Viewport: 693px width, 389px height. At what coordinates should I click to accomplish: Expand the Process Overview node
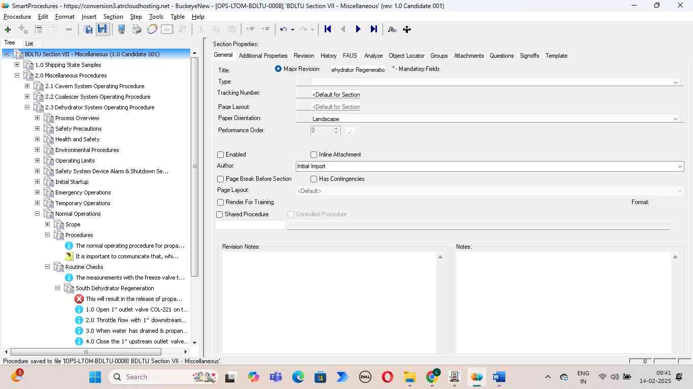(37, 118)
